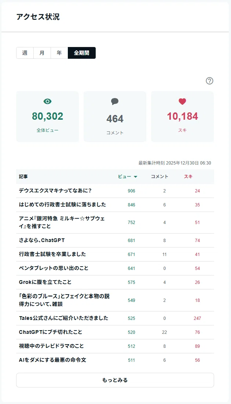Click the red heart likes icon

pyautogui.click(x=182, y=101)
